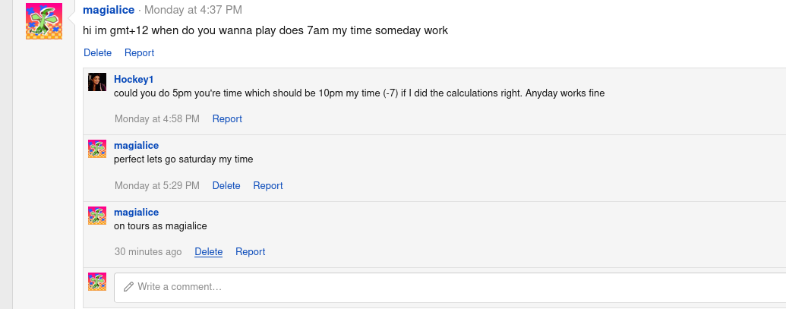Click magialice avatar beside 'on tours as magialice' comment
The image size is (786, 309).
pos(97,216)
